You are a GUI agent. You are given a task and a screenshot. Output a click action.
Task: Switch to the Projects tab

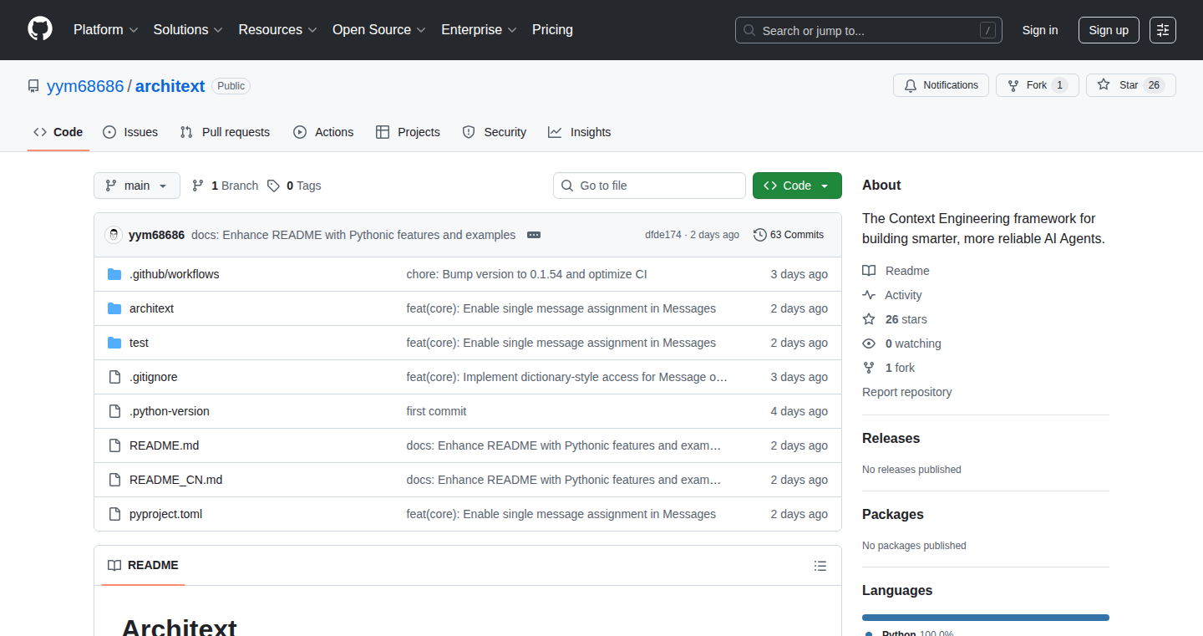[x=408, y=132]
